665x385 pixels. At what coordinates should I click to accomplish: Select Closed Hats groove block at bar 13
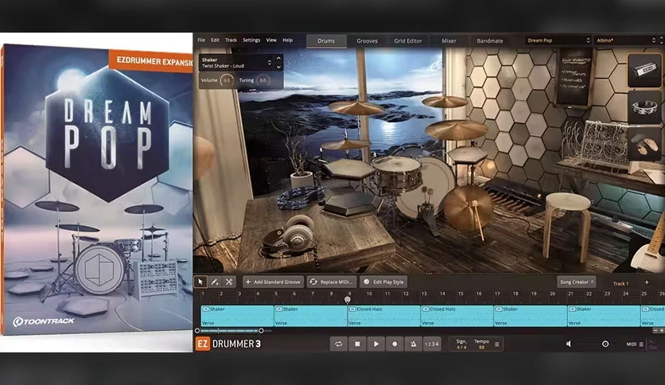click(x=457, y=316)
